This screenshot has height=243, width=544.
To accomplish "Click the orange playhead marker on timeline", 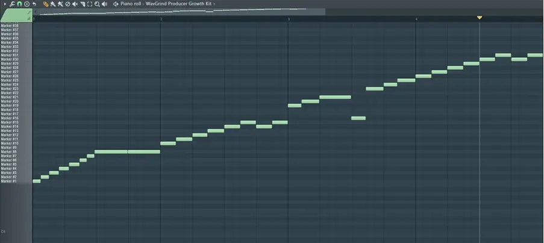I will [480, 17].
